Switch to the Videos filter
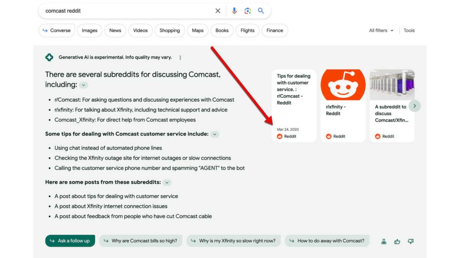 click(140, 30)
